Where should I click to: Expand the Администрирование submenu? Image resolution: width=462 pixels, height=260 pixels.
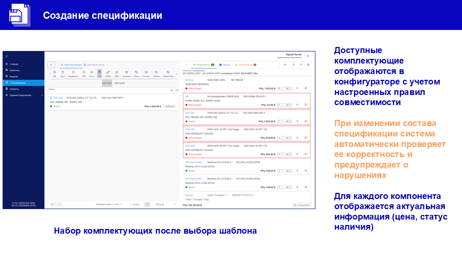point(23,95)
